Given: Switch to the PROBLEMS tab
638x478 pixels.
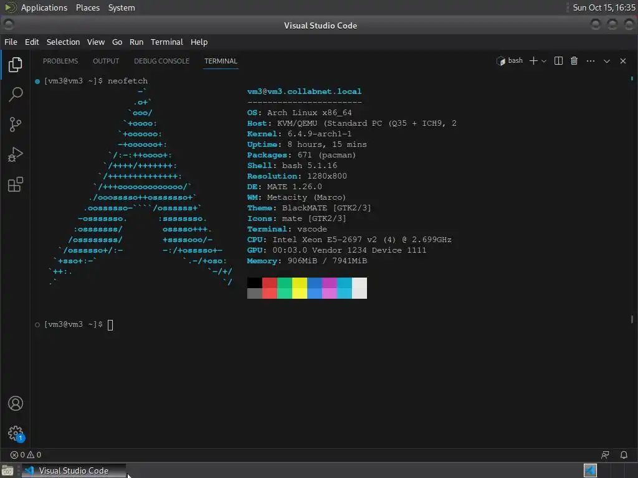Looking at the screenshot, I should [60, 61].
